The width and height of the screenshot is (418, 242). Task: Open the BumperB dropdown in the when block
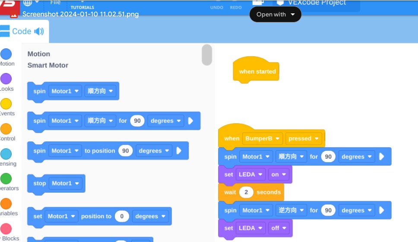click(x=262, y=138)
